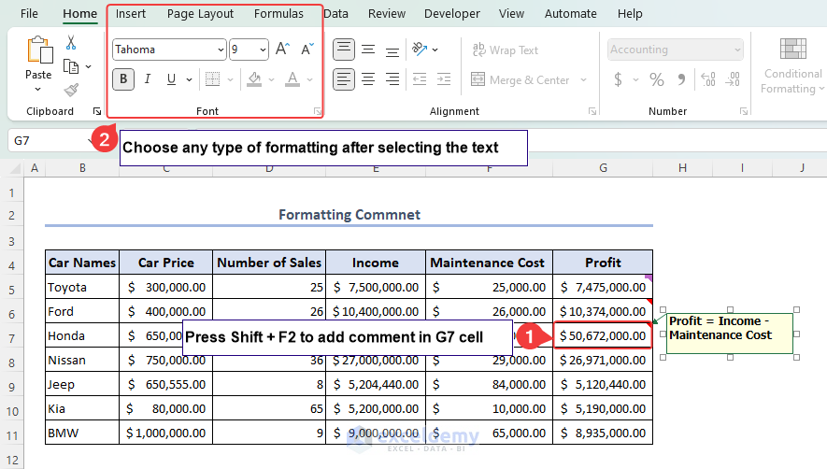Toggle Bold formatting
The image size is (827, 469).
point(123,79)
